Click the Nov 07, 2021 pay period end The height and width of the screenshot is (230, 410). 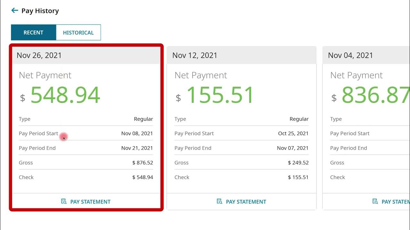(x=293, y=148)
